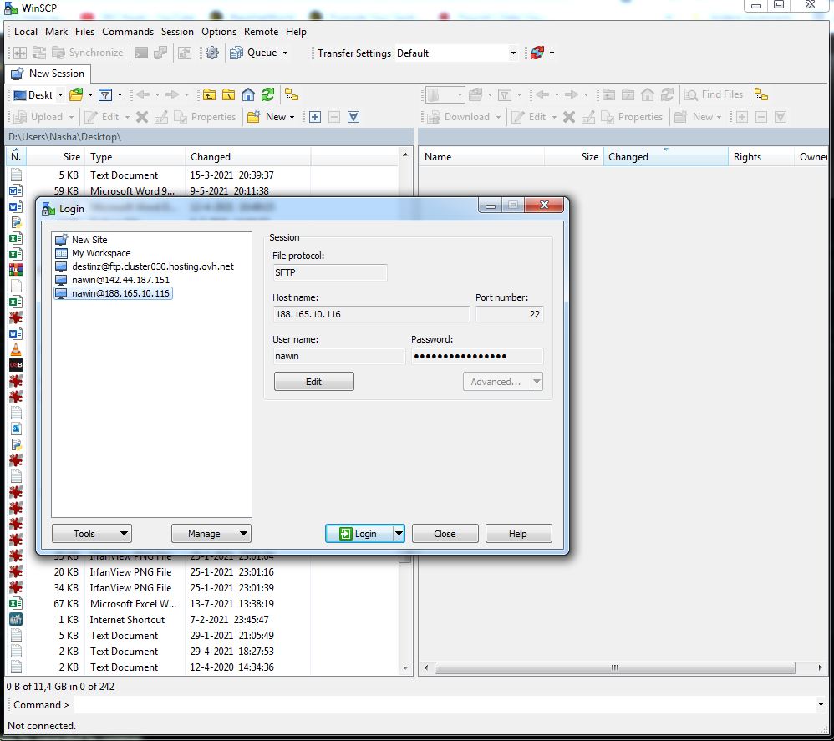This screenshot has width=834, height=741.
Task: Refresh the local panel with green arrows
Action: [267, 95]
